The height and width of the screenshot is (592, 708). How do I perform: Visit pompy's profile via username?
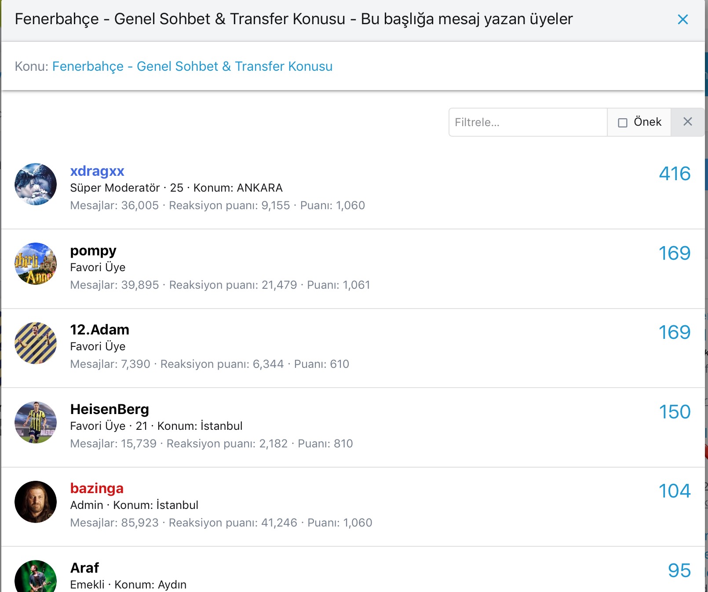93,251
